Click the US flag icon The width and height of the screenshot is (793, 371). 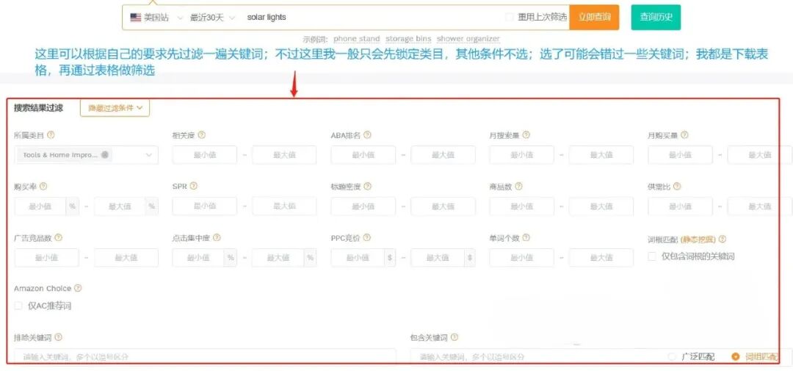click(136, 17)
